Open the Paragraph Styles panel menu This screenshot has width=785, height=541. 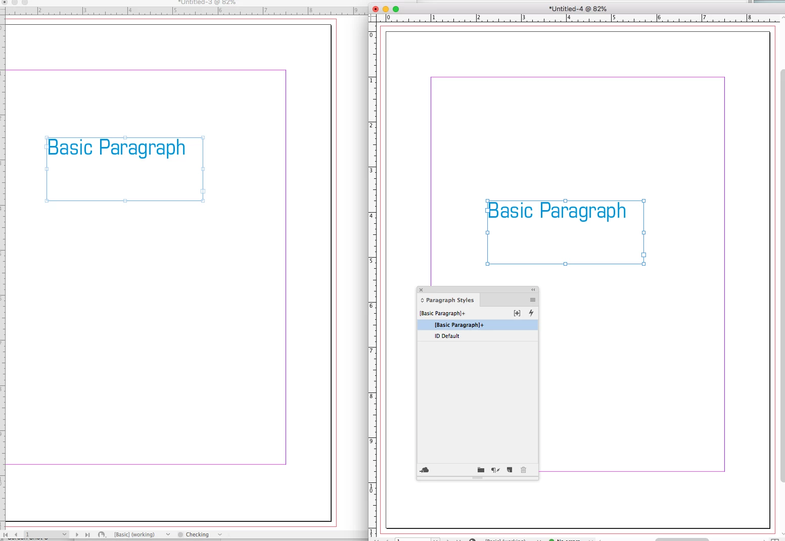tap(532, 300)
